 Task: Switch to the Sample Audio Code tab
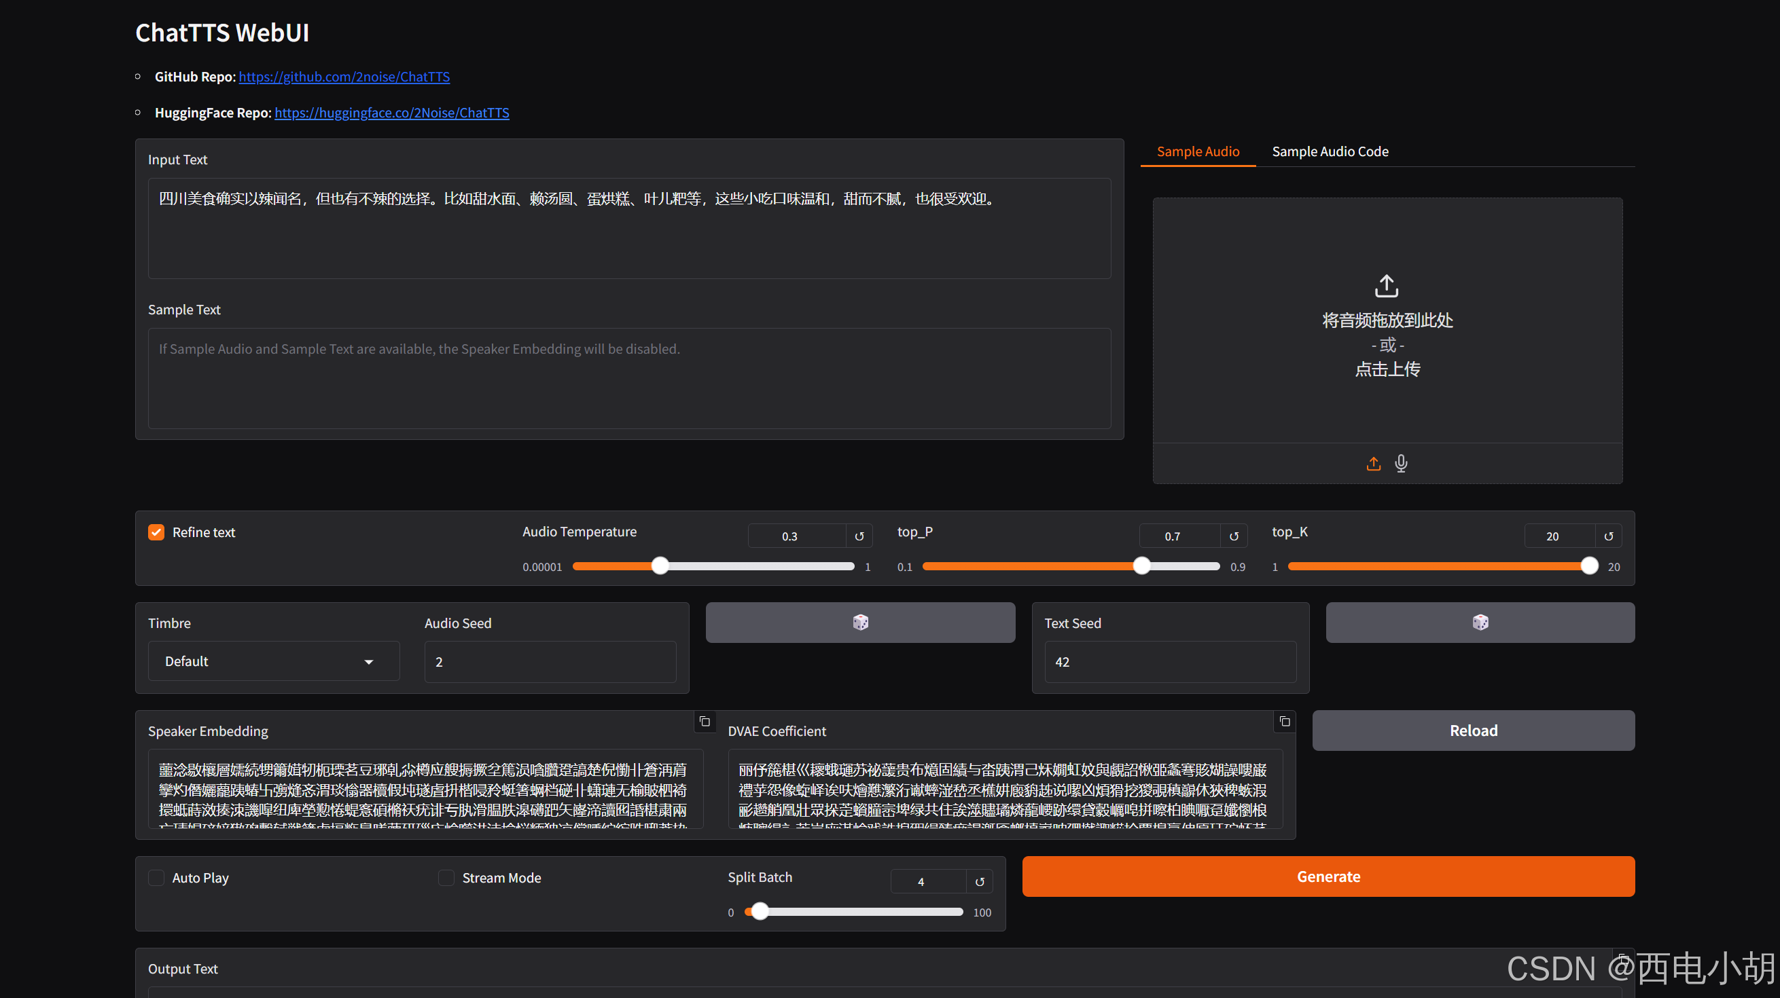coord(1330,151)
